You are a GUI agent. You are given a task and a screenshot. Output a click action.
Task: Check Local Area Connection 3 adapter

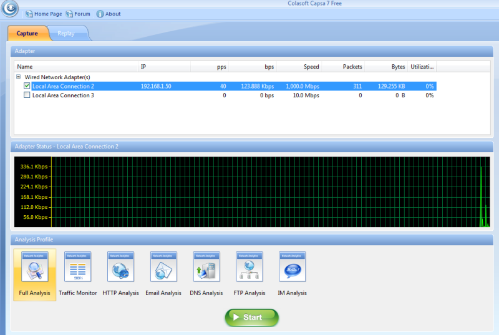point(27,95)
